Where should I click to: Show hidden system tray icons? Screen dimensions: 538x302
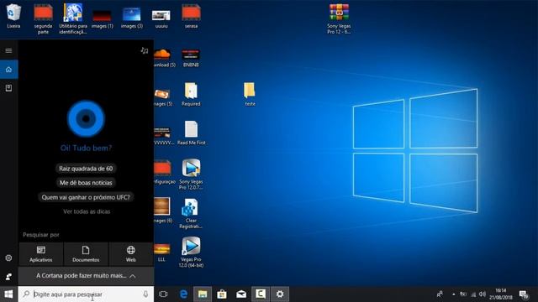click(453, 294)
